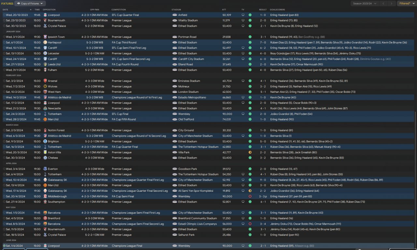Sort by the Att column header

pyautogui.click(x=224, y=10)
